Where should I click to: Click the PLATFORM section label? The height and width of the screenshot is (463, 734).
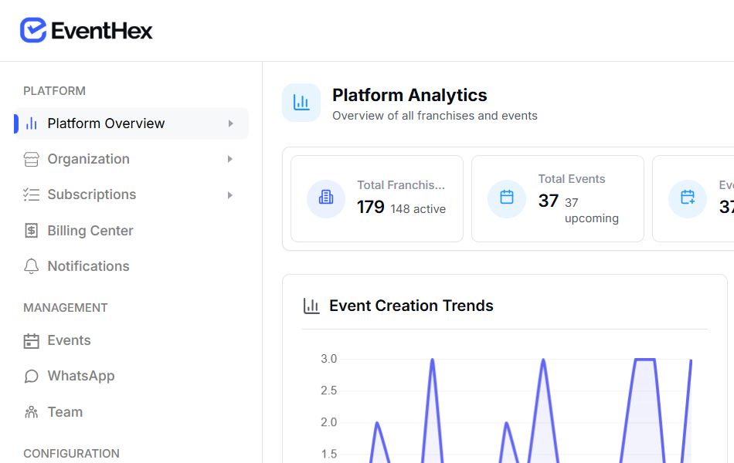(x=54, y=91)
